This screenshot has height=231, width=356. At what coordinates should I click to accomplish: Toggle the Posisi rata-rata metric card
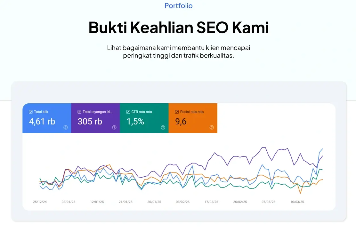193,118
